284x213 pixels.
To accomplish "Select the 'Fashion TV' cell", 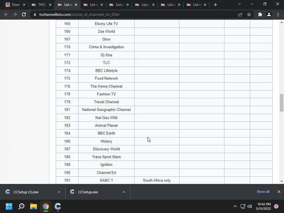I will tap(106, 94).
